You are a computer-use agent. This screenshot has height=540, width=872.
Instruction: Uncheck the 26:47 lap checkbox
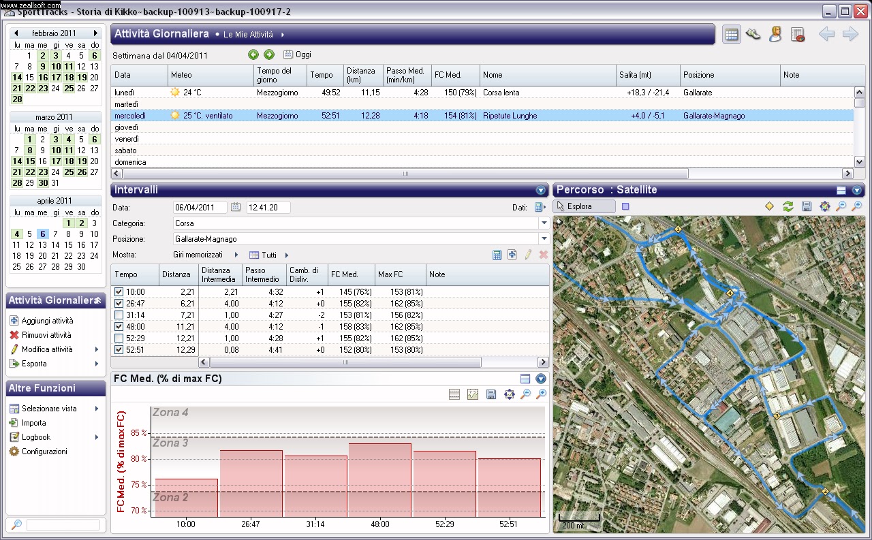pyautogui.click(x=119, y=303)
